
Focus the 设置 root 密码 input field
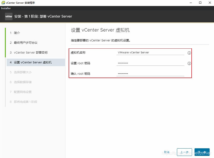[x=150, y=63]
